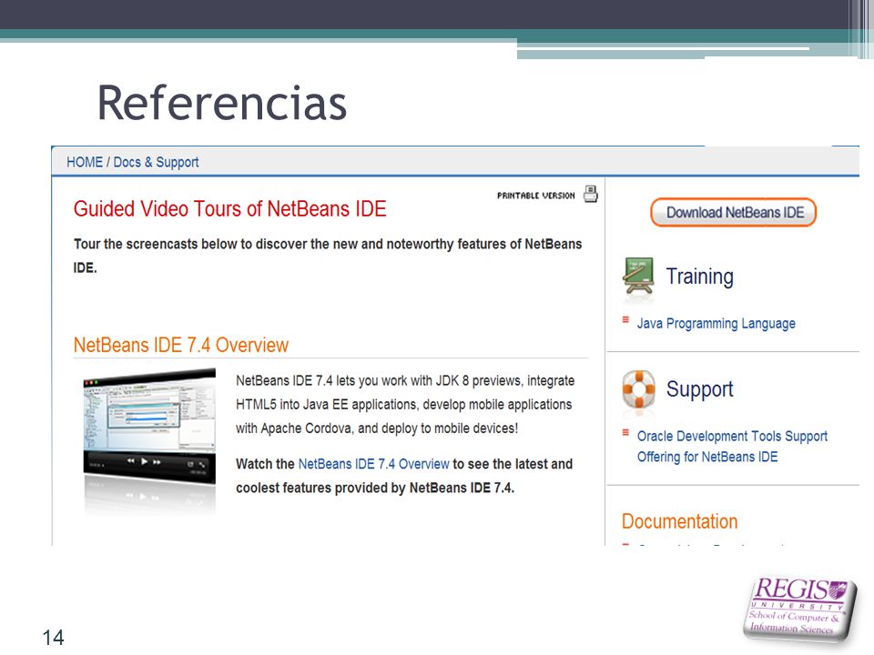Click the 'NetBeans IDE 7.4 lets you work' paragraph
874x655 pixels.
coord(405,404)
